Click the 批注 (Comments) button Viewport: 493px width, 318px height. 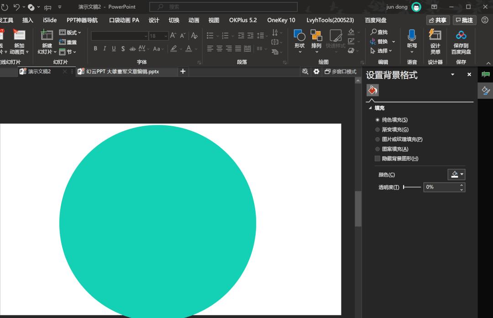pos(463,20)
